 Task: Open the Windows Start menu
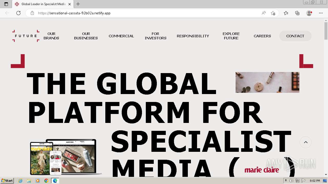(7, 180)
